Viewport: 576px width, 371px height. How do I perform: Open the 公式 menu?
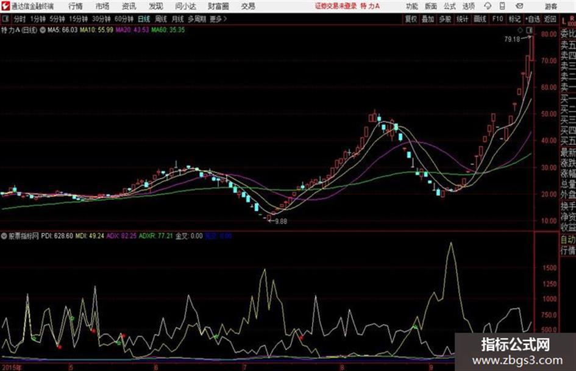click(x=450, y=6)
